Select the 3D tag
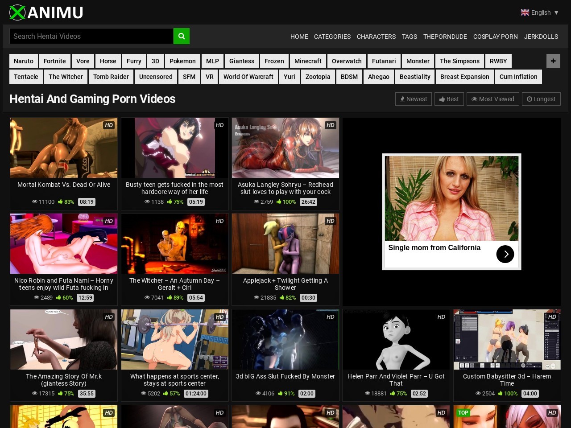The image size is (571, 428). pyautogui.click(x=155, y=61)
